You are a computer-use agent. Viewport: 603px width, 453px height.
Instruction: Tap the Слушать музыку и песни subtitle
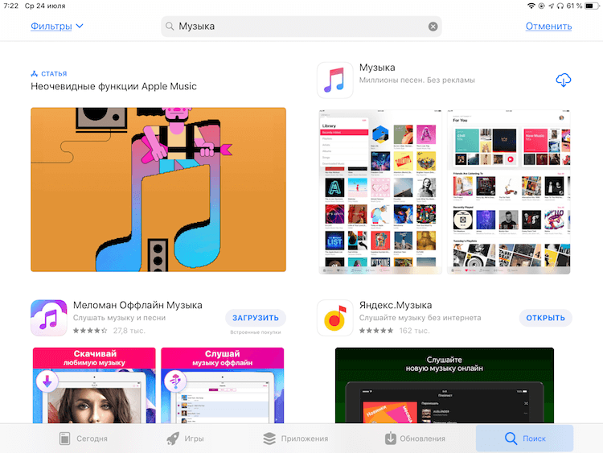tap(119, 318)
